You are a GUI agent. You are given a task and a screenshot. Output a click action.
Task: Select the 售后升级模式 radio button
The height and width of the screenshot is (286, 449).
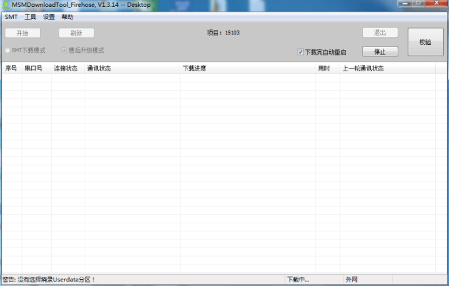point(64,51)
